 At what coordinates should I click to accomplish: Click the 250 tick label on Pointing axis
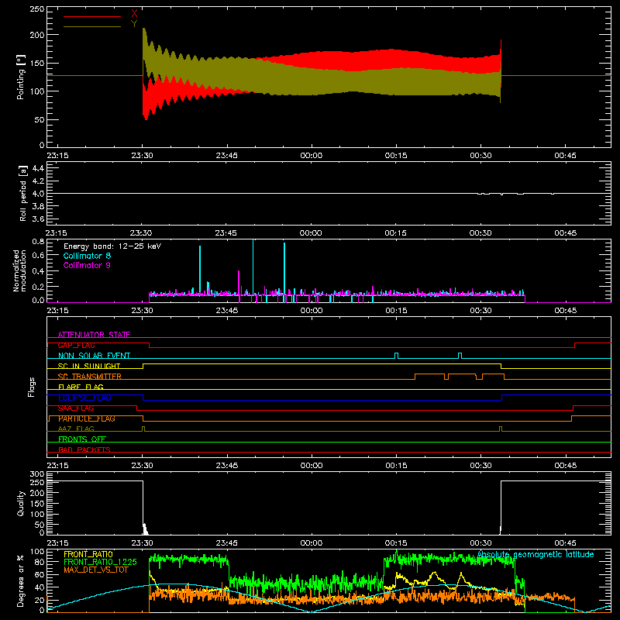click(x=36, y=9)
